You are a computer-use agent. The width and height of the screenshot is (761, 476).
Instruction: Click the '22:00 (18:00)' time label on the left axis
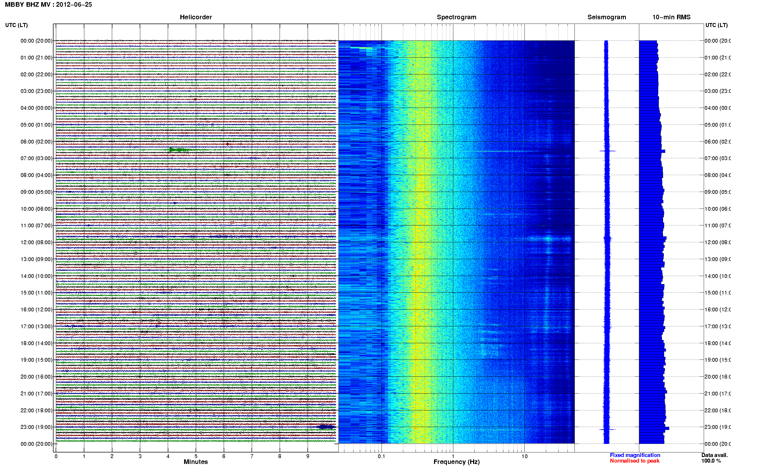36,410
